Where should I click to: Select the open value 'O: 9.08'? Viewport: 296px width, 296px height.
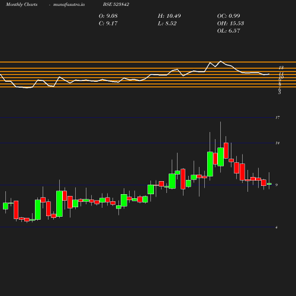[108, 16]
